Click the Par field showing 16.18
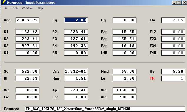 [x=124, y=46]
